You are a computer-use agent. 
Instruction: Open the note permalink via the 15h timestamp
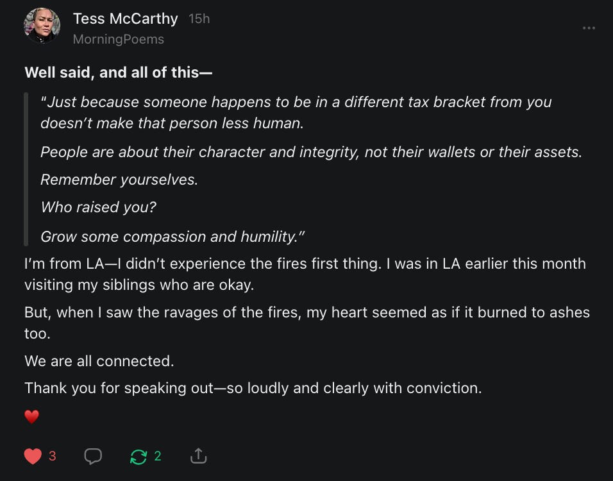pyautogui.click(x=199, y=19)
